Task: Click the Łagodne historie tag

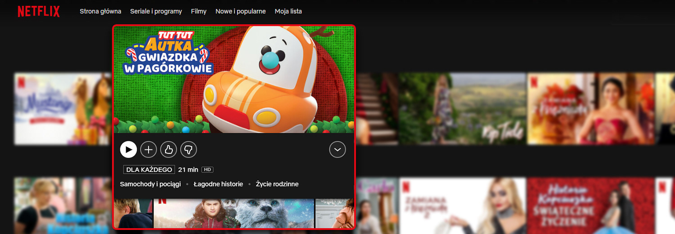Action: point(218,184)
